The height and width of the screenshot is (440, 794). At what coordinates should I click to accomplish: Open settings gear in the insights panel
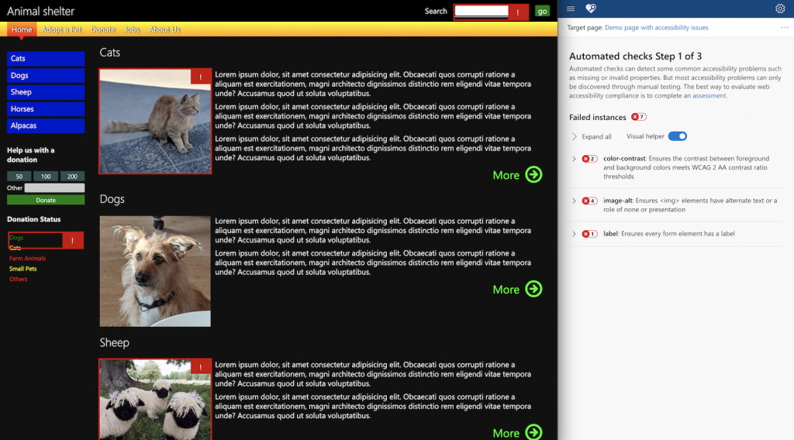[x=780, y=9]
